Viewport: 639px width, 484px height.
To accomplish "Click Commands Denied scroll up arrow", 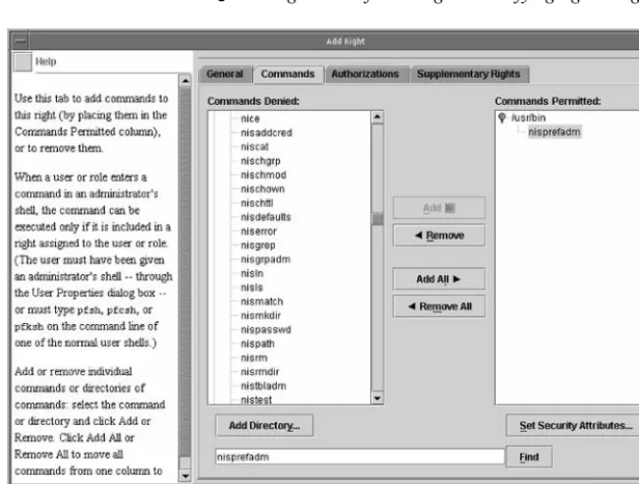I will tap(377, 117).
